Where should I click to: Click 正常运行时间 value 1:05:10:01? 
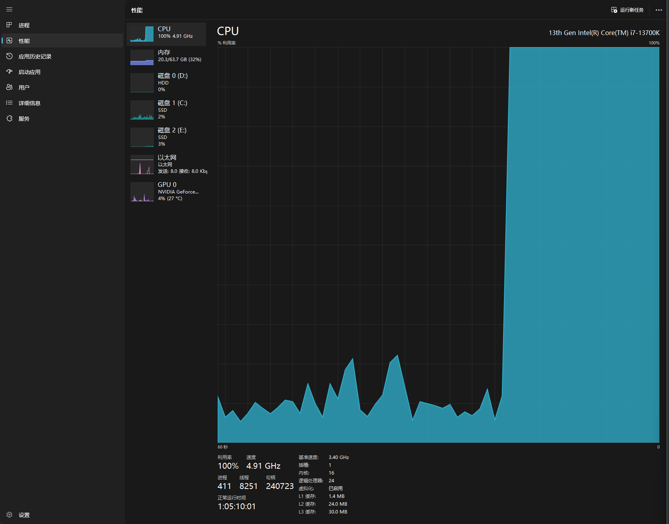coord(237,506)
